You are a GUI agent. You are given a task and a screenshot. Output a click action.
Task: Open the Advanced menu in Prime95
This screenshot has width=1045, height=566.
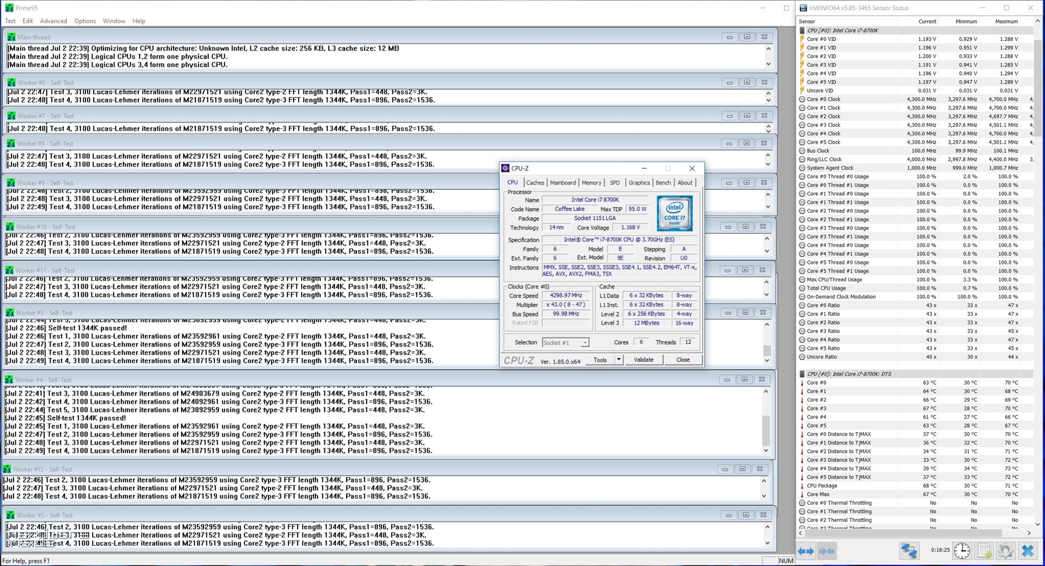coord(53,21)
